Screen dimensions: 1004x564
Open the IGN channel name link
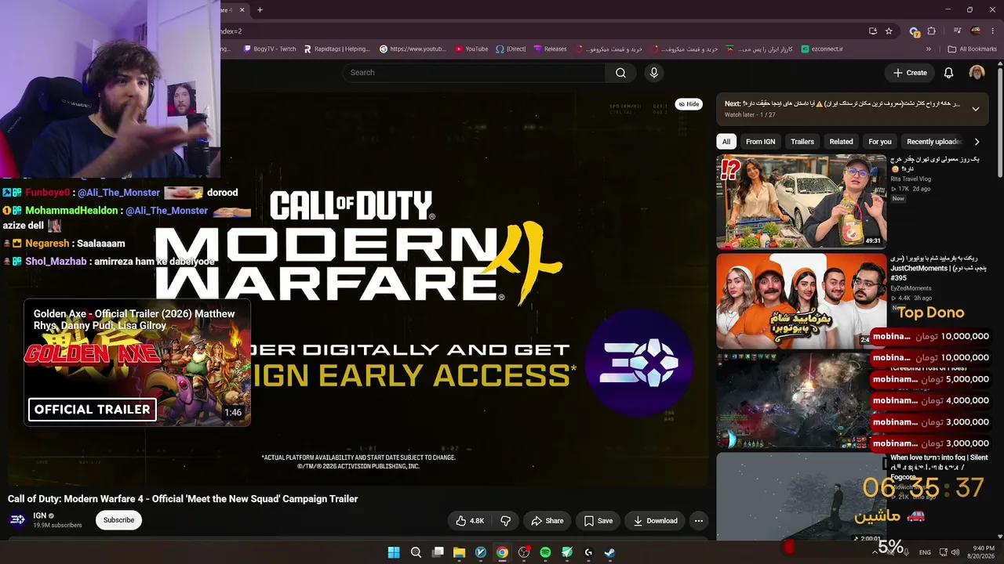[39, 515]
